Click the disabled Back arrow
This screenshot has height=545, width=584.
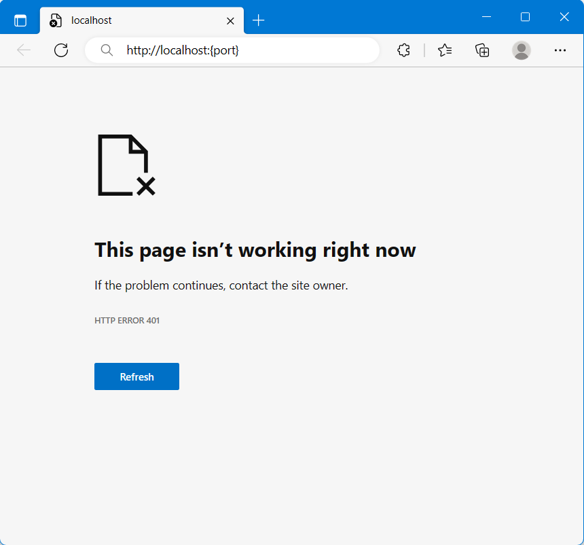[x=24, y=50]
